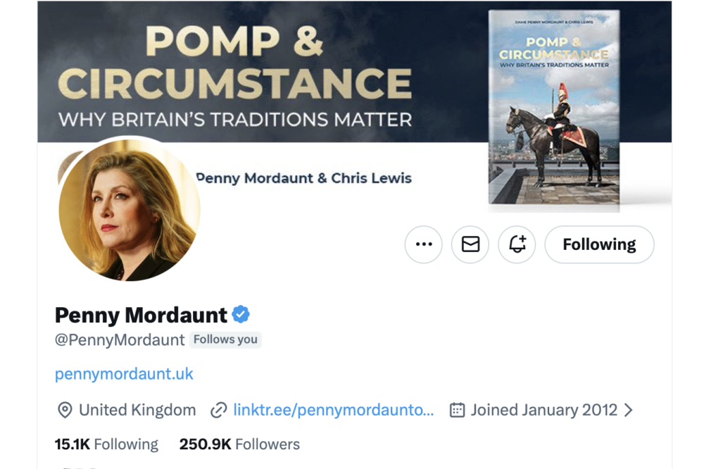Click the @PennyMordaunt handle text

pyautogui.click(x=120, y=339)
